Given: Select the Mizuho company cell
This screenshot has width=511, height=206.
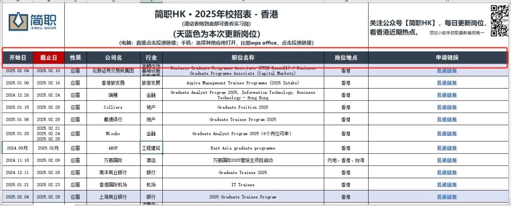Looking at the screenshot, I should (x=114, y=133).
